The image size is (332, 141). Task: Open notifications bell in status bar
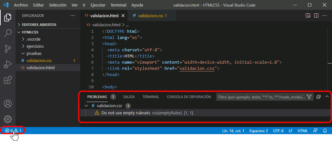tap(325, 131)
